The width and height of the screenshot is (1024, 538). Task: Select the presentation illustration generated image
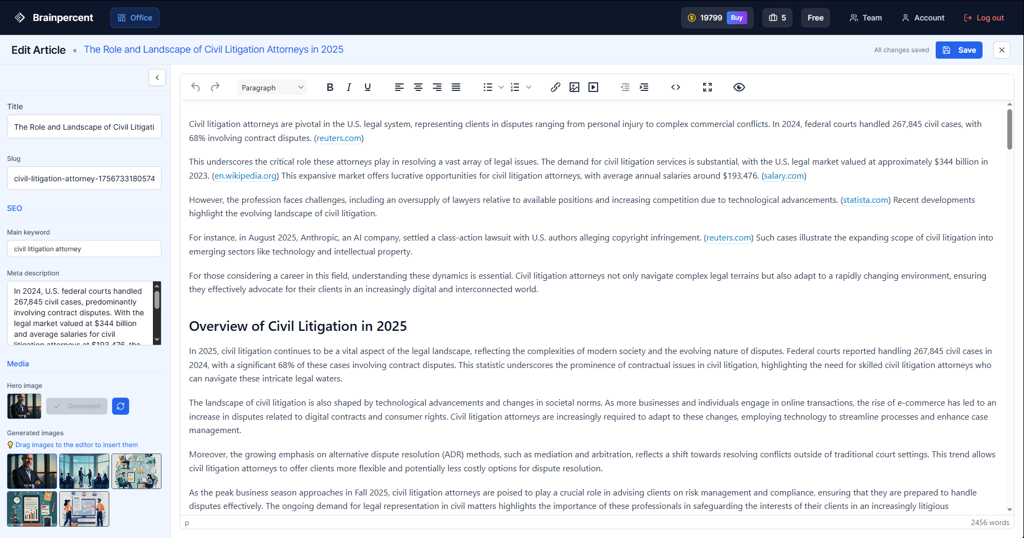tap(84, 509)
